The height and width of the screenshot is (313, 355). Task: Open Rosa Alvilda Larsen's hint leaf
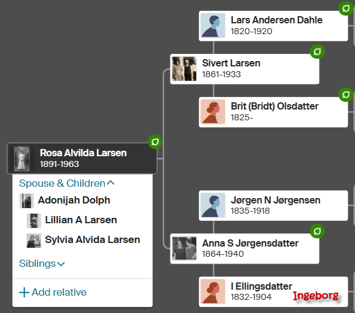pos(155,142)
